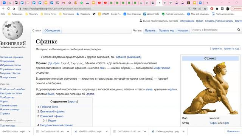Follow the Тифон link in infobox
This screenshot has height=136, width=242.
(213, 123)
